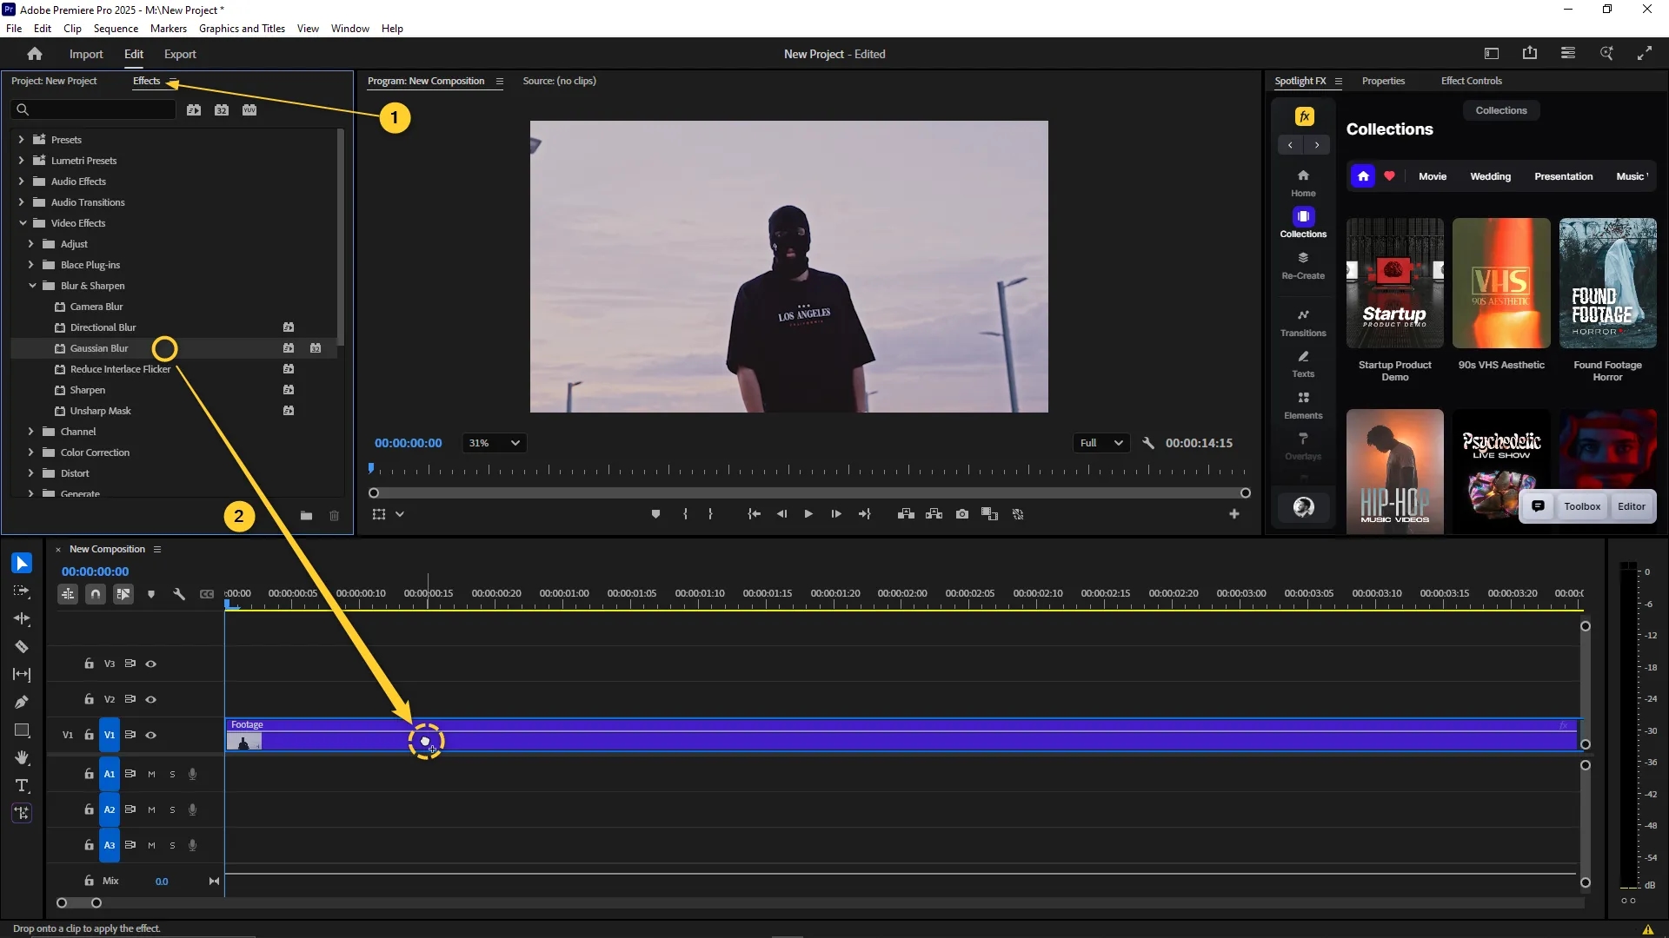Viewport: 1669px width, 938px height.
Task: Click Go to In point button
Action: point(754,514)
